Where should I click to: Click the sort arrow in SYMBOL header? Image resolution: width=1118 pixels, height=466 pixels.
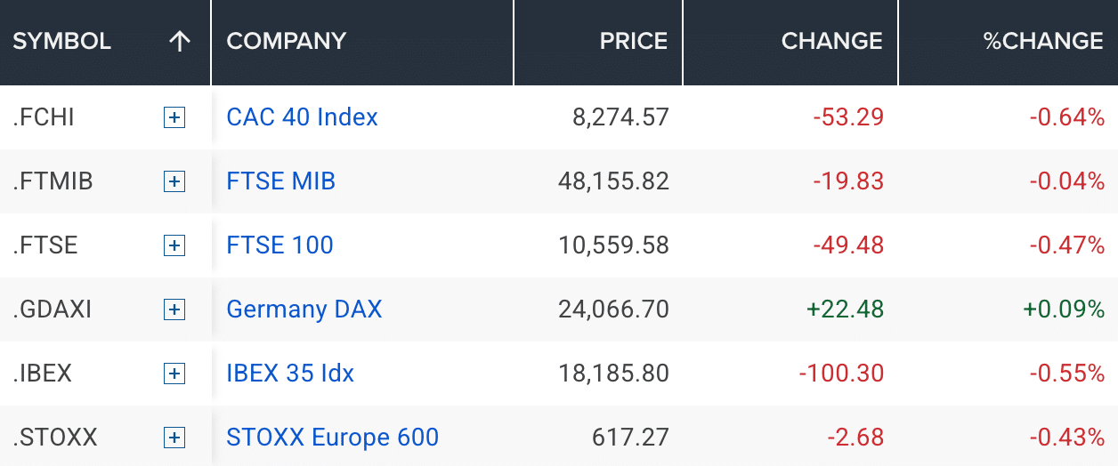(180, 41)
